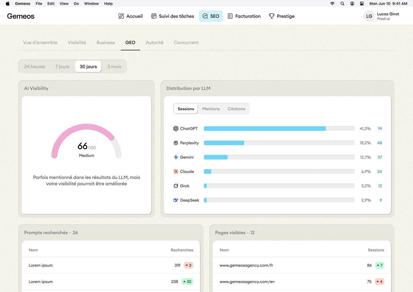
Task: Open www.gemeosagency.com/fr page row
Action: [302, 265]
